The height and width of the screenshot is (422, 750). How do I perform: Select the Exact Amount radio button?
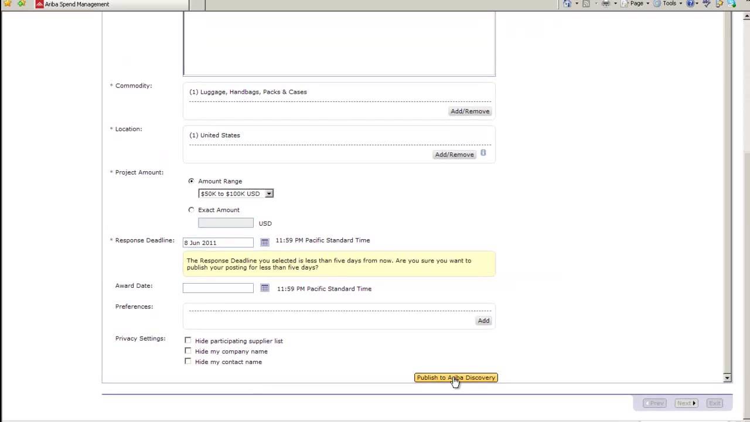[191, 209]
